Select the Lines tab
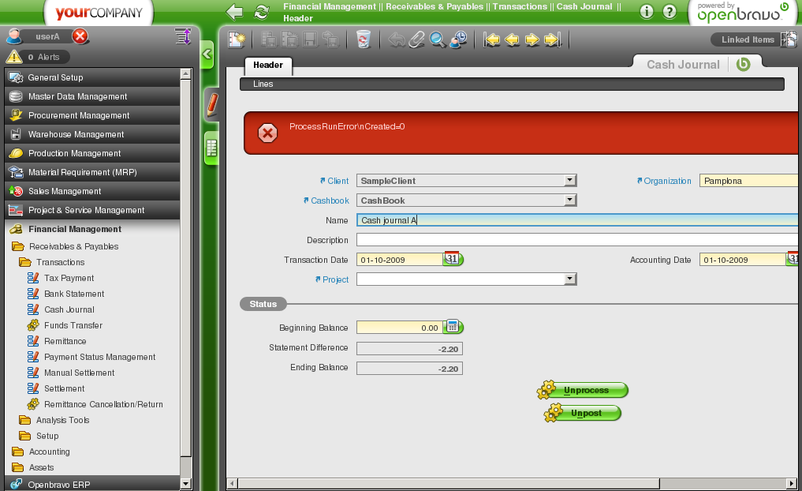802x491 pixels. point(263,84)
